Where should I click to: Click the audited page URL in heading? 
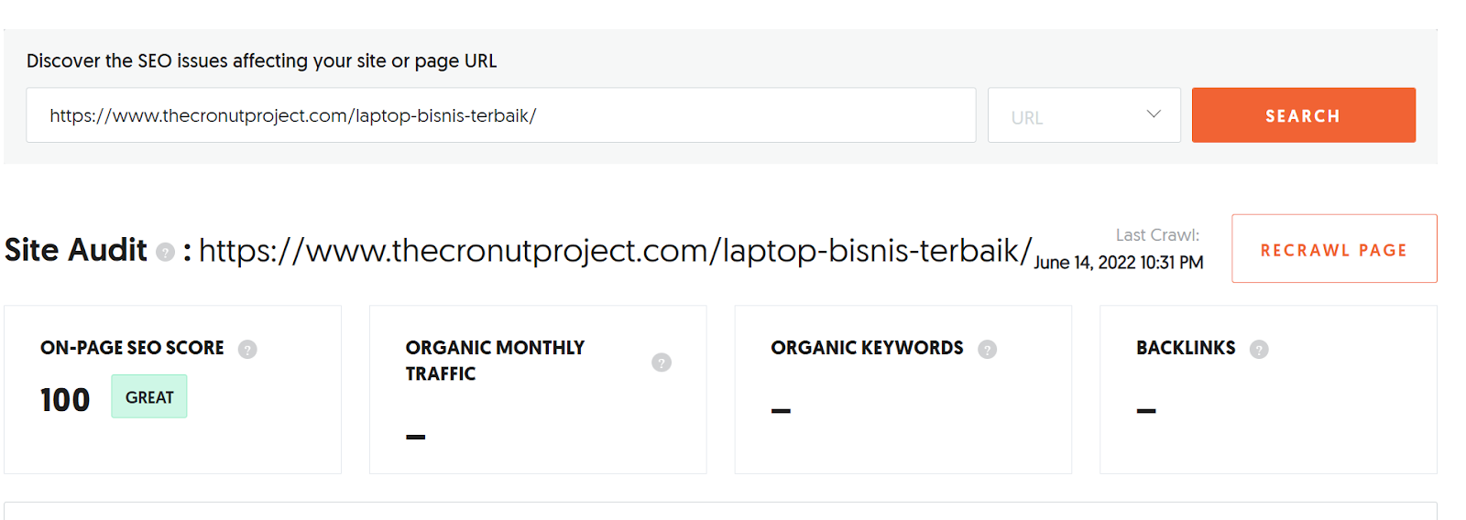pyautogui.click(x=615, y=250)
